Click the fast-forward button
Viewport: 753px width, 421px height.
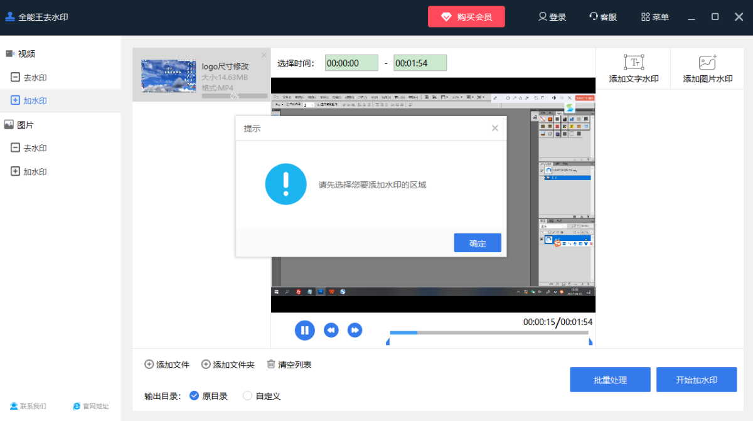coord(355,330)
